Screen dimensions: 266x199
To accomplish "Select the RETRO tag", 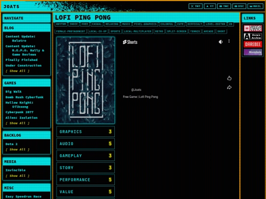I will point(159,31).
